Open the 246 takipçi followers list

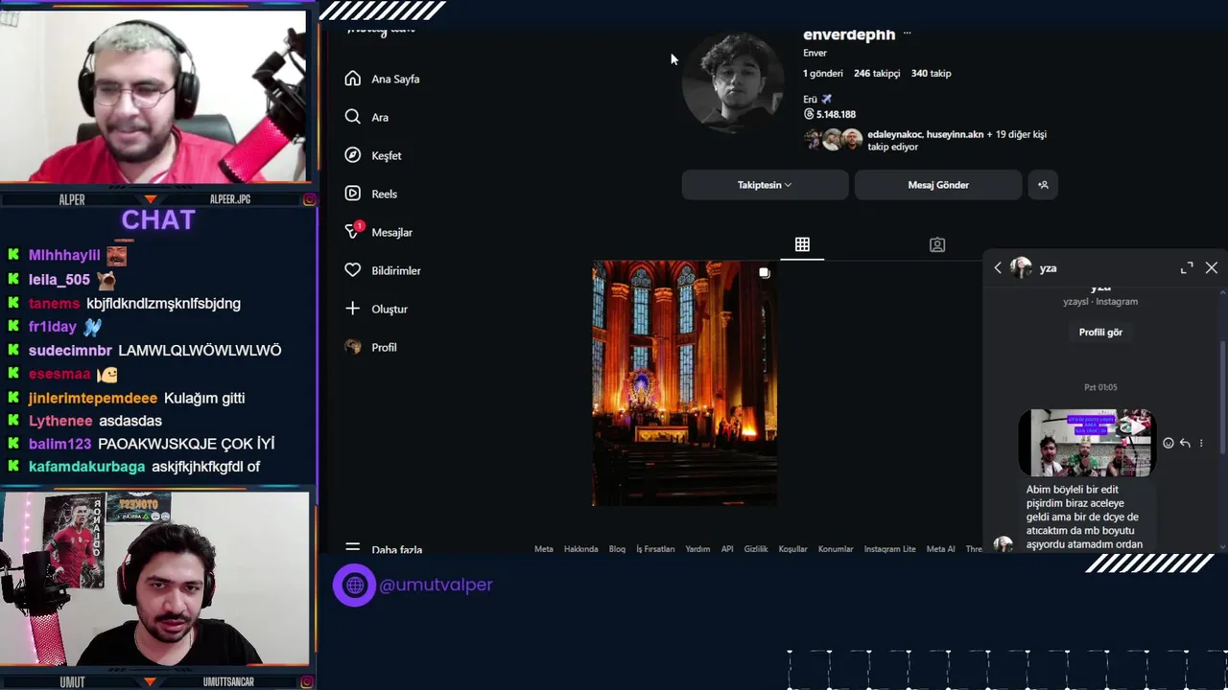pos(877,73)
